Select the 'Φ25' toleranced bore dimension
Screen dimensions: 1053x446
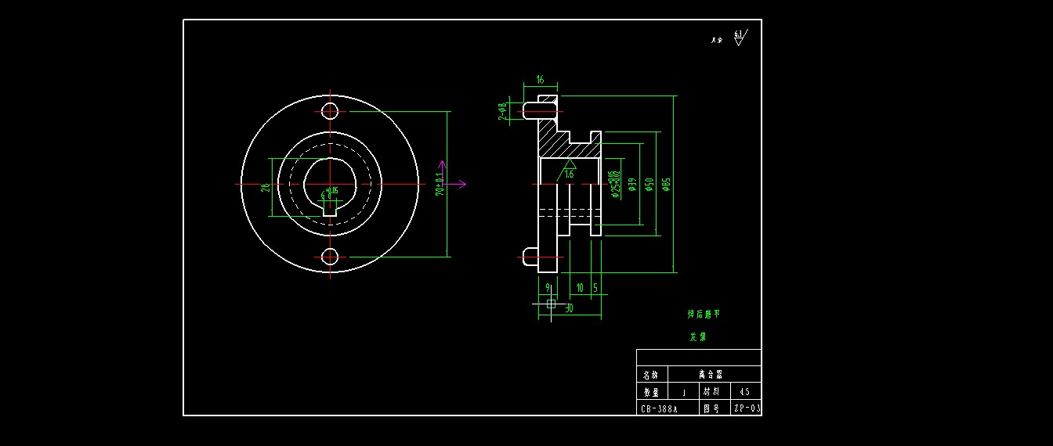(614, 185)
